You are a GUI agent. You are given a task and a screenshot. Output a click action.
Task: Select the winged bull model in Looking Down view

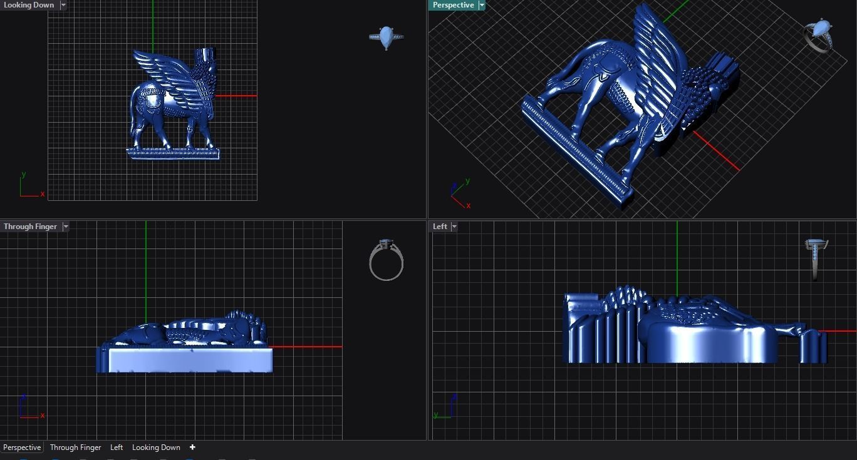[174, 104]
